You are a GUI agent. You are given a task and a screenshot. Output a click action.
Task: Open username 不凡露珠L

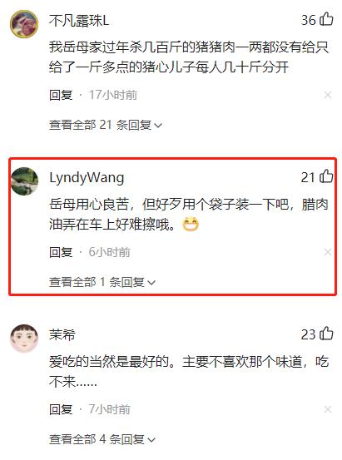pos(79,21)
